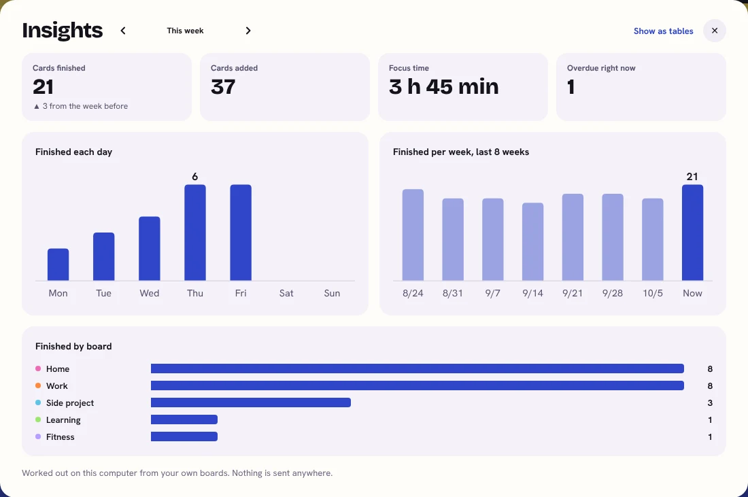Click the '3 h 45 min' value

coord(443,87)
